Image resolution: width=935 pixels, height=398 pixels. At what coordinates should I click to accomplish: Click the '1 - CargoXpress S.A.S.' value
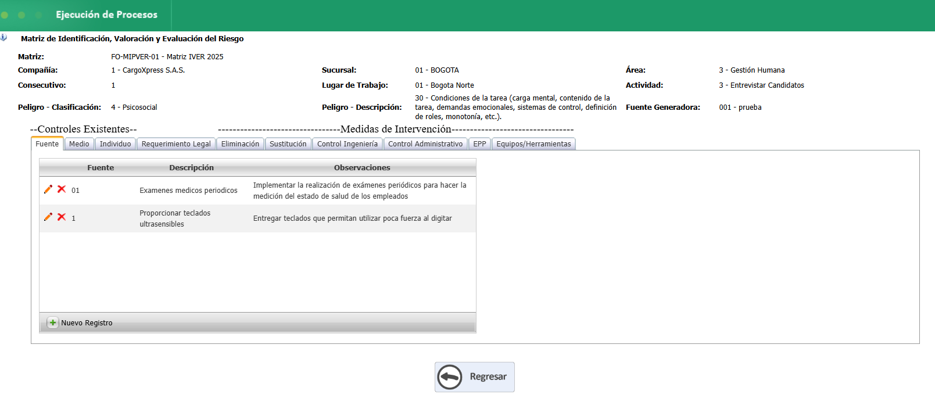point(148,70)
